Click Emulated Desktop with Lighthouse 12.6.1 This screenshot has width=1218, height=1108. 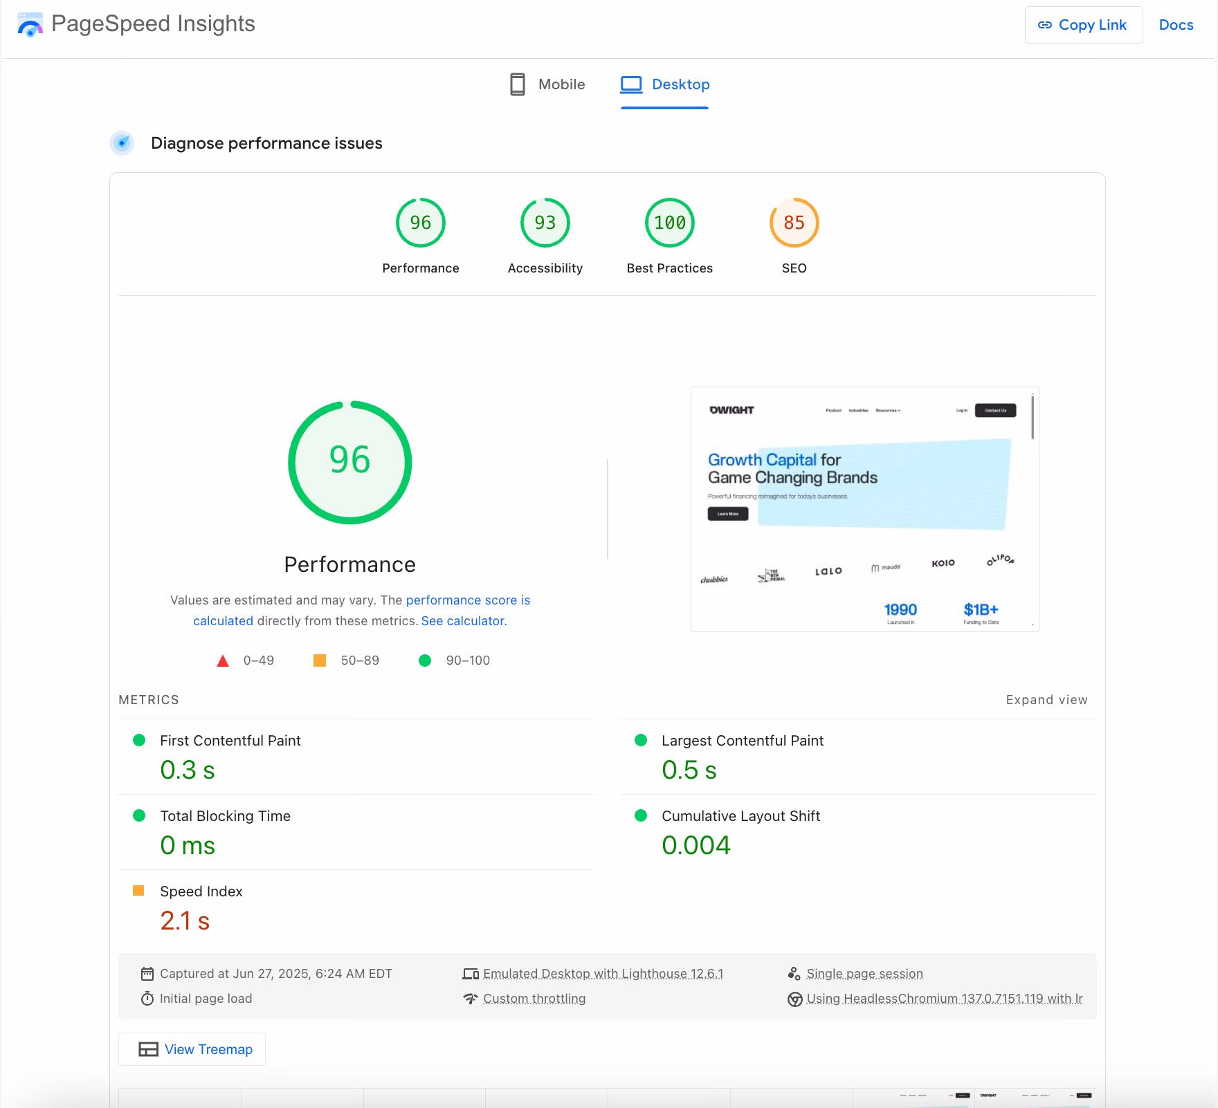[603, 974]
